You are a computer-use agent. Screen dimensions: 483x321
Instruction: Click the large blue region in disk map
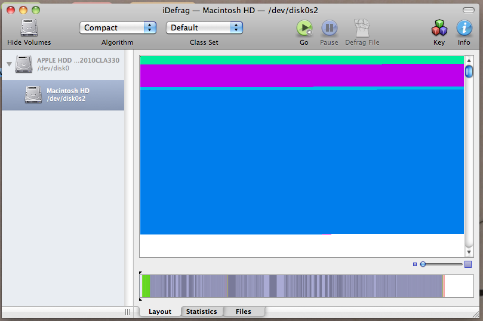coord(302,162)
